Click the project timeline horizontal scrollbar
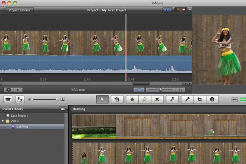 coord(141,84)
